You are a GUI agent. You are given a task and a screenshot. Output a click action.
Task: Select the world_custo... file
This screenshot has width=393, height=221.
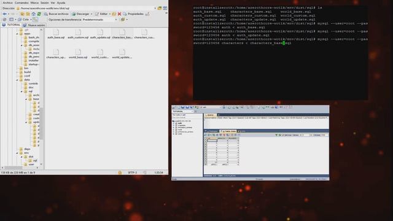100,54
